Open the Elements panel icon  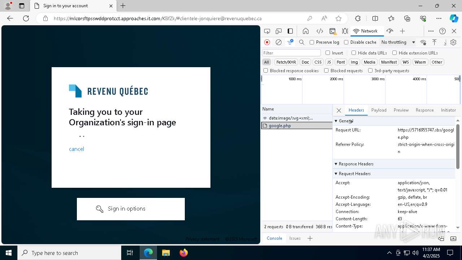pyautogui.click(x=319, y=31)
